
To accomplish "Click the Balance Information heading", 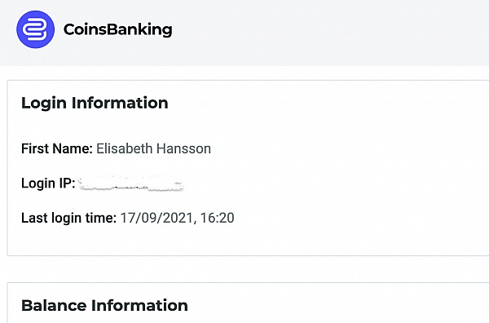I will coord(104,306).
